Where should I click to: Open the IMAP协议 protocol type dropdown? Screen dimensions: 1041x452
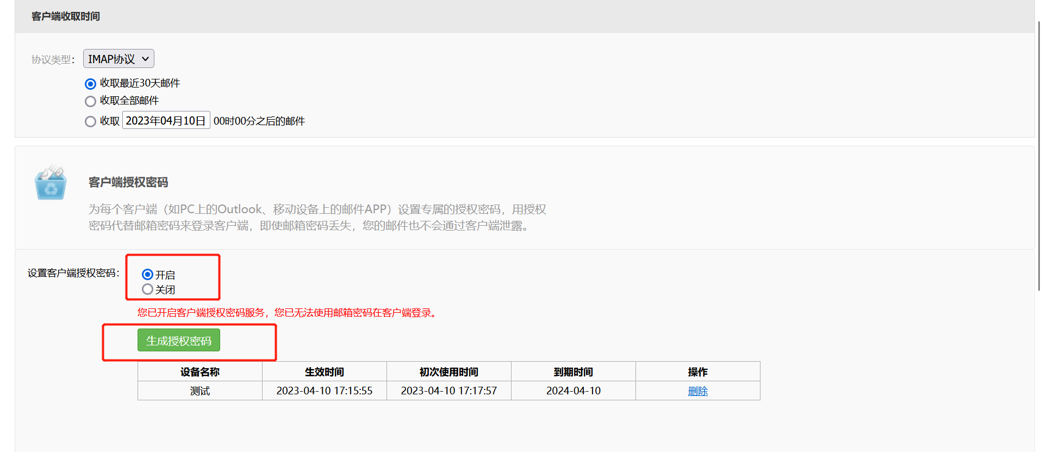click(119, 59)
